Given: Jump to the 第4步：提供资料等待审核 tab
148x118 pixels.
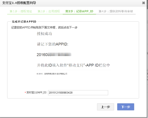Looking at the screenshot, I should pos(116,11).
